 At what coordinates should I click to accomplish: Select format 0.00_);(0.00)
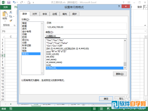tap(85, 54)
